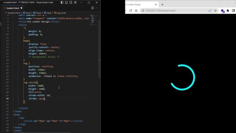Minimize the VS Code window

tap(81, 3)
